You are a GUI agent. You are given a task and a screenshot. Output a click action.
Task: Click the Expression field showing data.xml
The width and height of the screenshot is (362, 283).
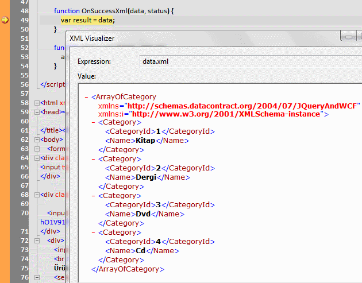click(251, 61)
